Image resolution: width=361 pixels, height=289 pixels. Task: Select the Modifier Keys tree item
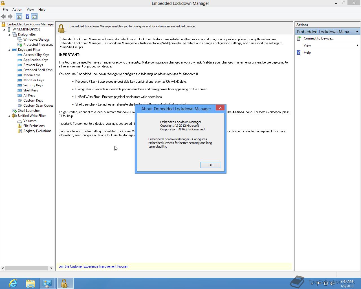tap(34, 80)
